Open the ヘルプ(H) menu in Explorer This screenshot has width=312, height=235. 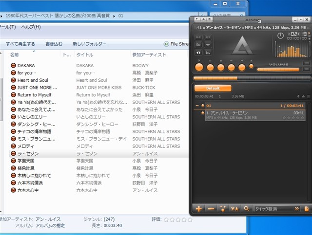point(31,27)
